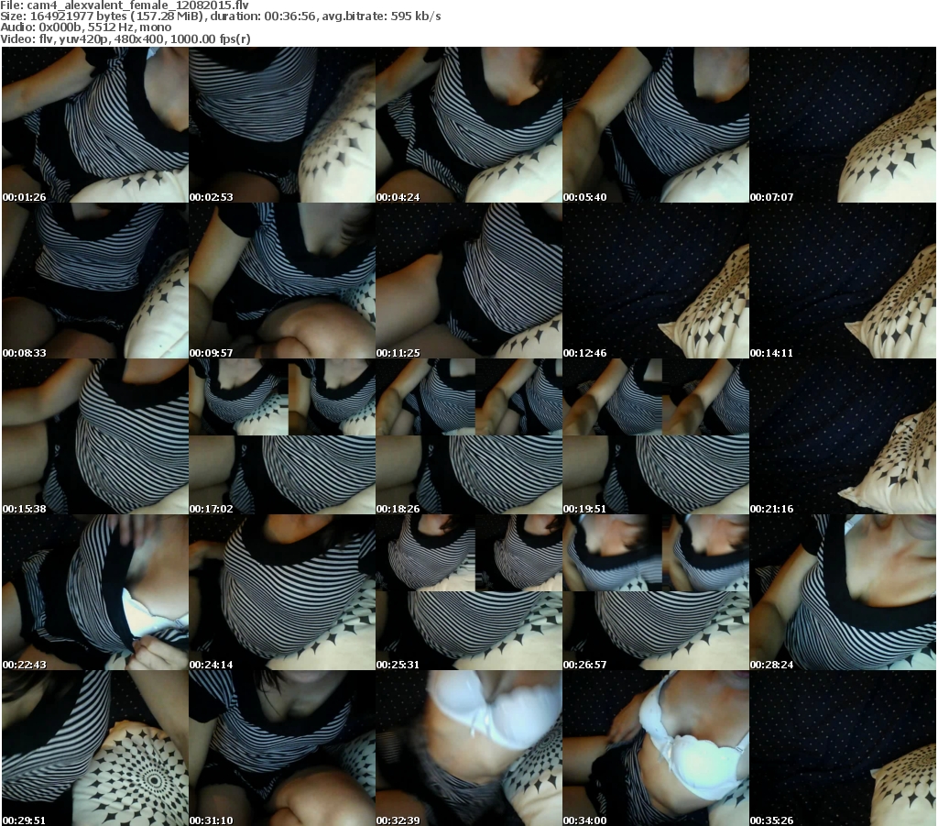The height and width of the screenshot is (826, 938).
Task: Open the frame stamped 00:29:51
Action: click(x=95, y=748)
